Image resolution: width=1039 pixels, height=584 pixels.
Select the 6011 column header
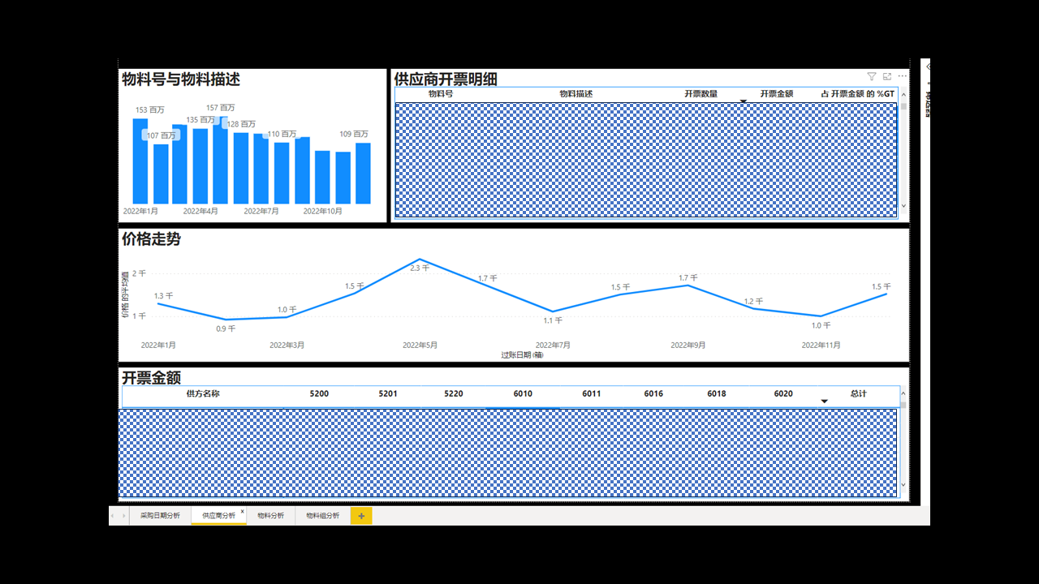[x=592, y=394]
